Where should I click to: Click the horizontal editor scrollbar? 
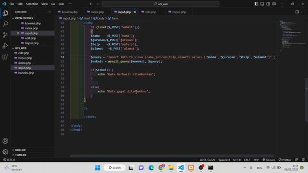pos(172,156)
